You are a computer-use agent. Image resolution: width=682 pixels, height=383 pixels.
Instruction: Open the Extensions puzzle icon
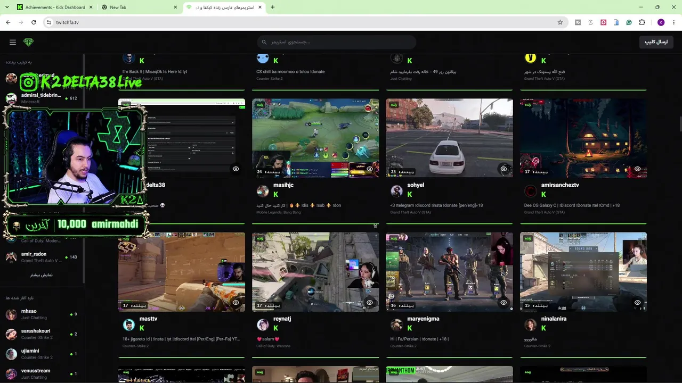tap(642, 22)
